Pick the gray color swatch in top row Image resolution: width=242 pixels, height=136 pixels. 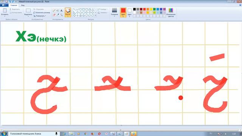[138, 9]
